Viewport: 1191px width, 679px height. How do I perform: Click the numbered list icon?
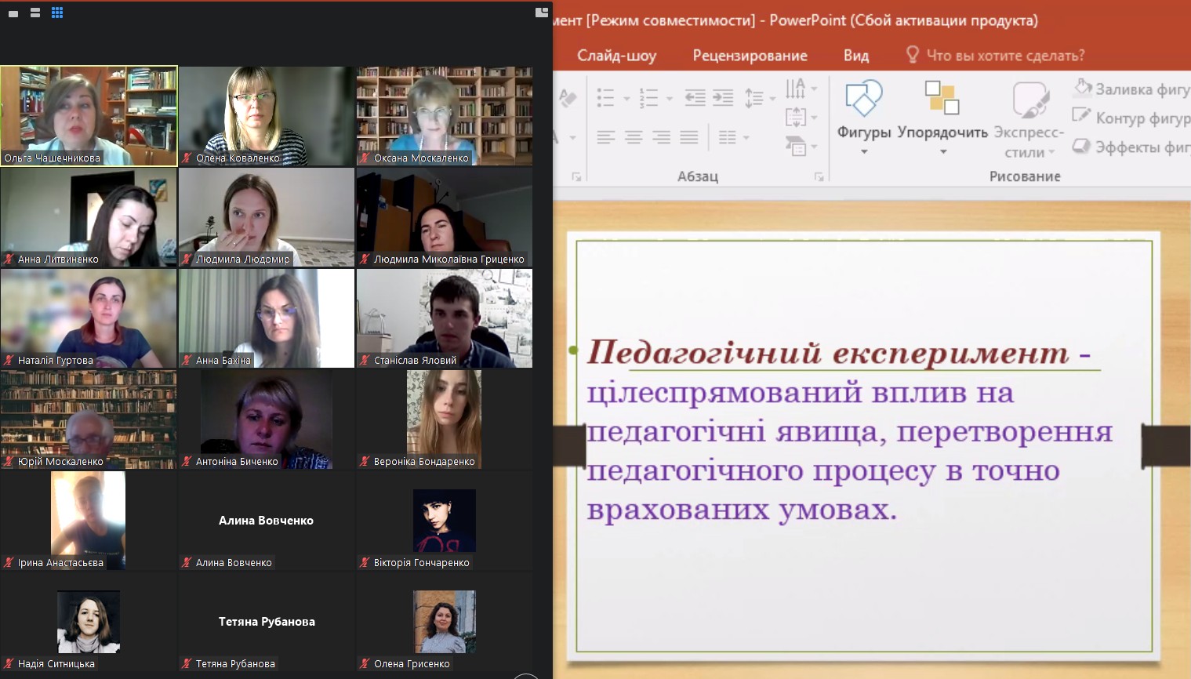pyautogui.click(x=648, y=98)
